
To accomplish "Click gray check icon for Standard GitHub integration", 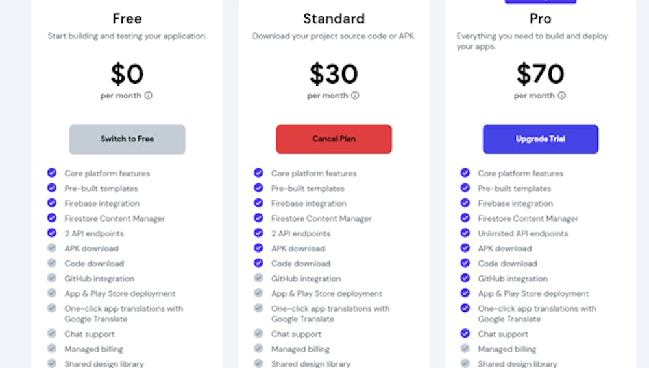I will (258, 278).
